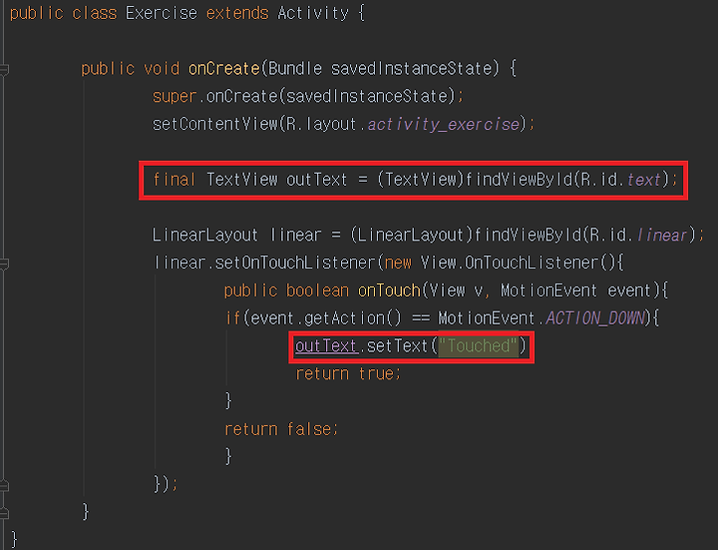The image size is (718, 550).
Task: Click the 'final' keyword
Action: [x=175, y=180]
